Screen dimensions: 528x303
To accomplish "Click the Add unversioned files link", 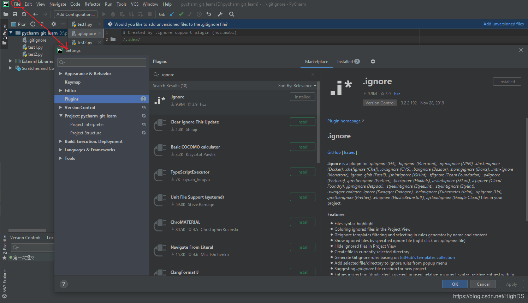I will click(503, 24).
